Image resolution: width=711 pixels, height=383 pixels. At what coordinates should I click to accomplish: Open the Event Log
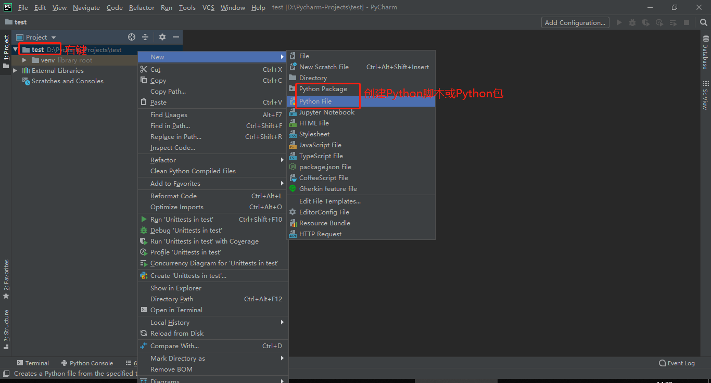[x=677, y=363]
